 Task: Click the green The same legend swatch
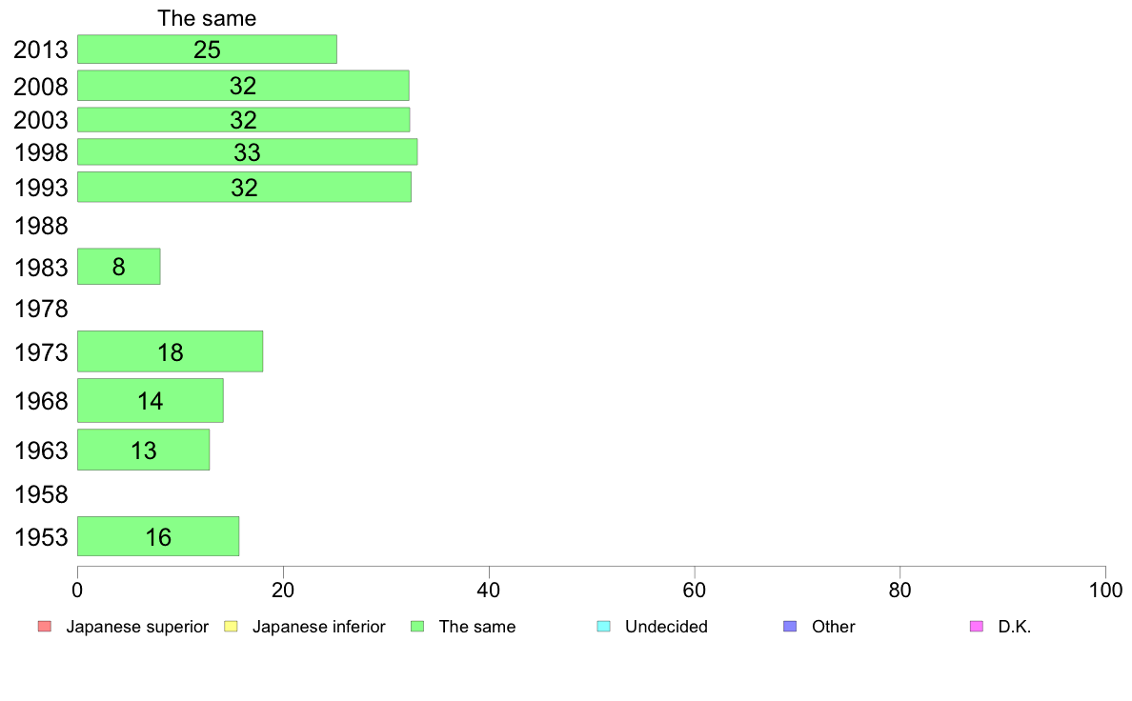click(417, 626)
